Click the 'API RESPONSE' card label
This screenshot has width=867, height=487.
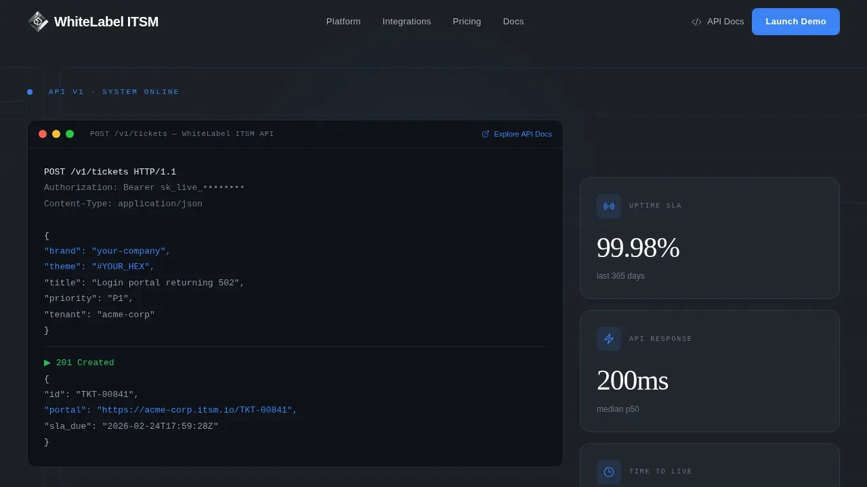(x=660, y=339)
